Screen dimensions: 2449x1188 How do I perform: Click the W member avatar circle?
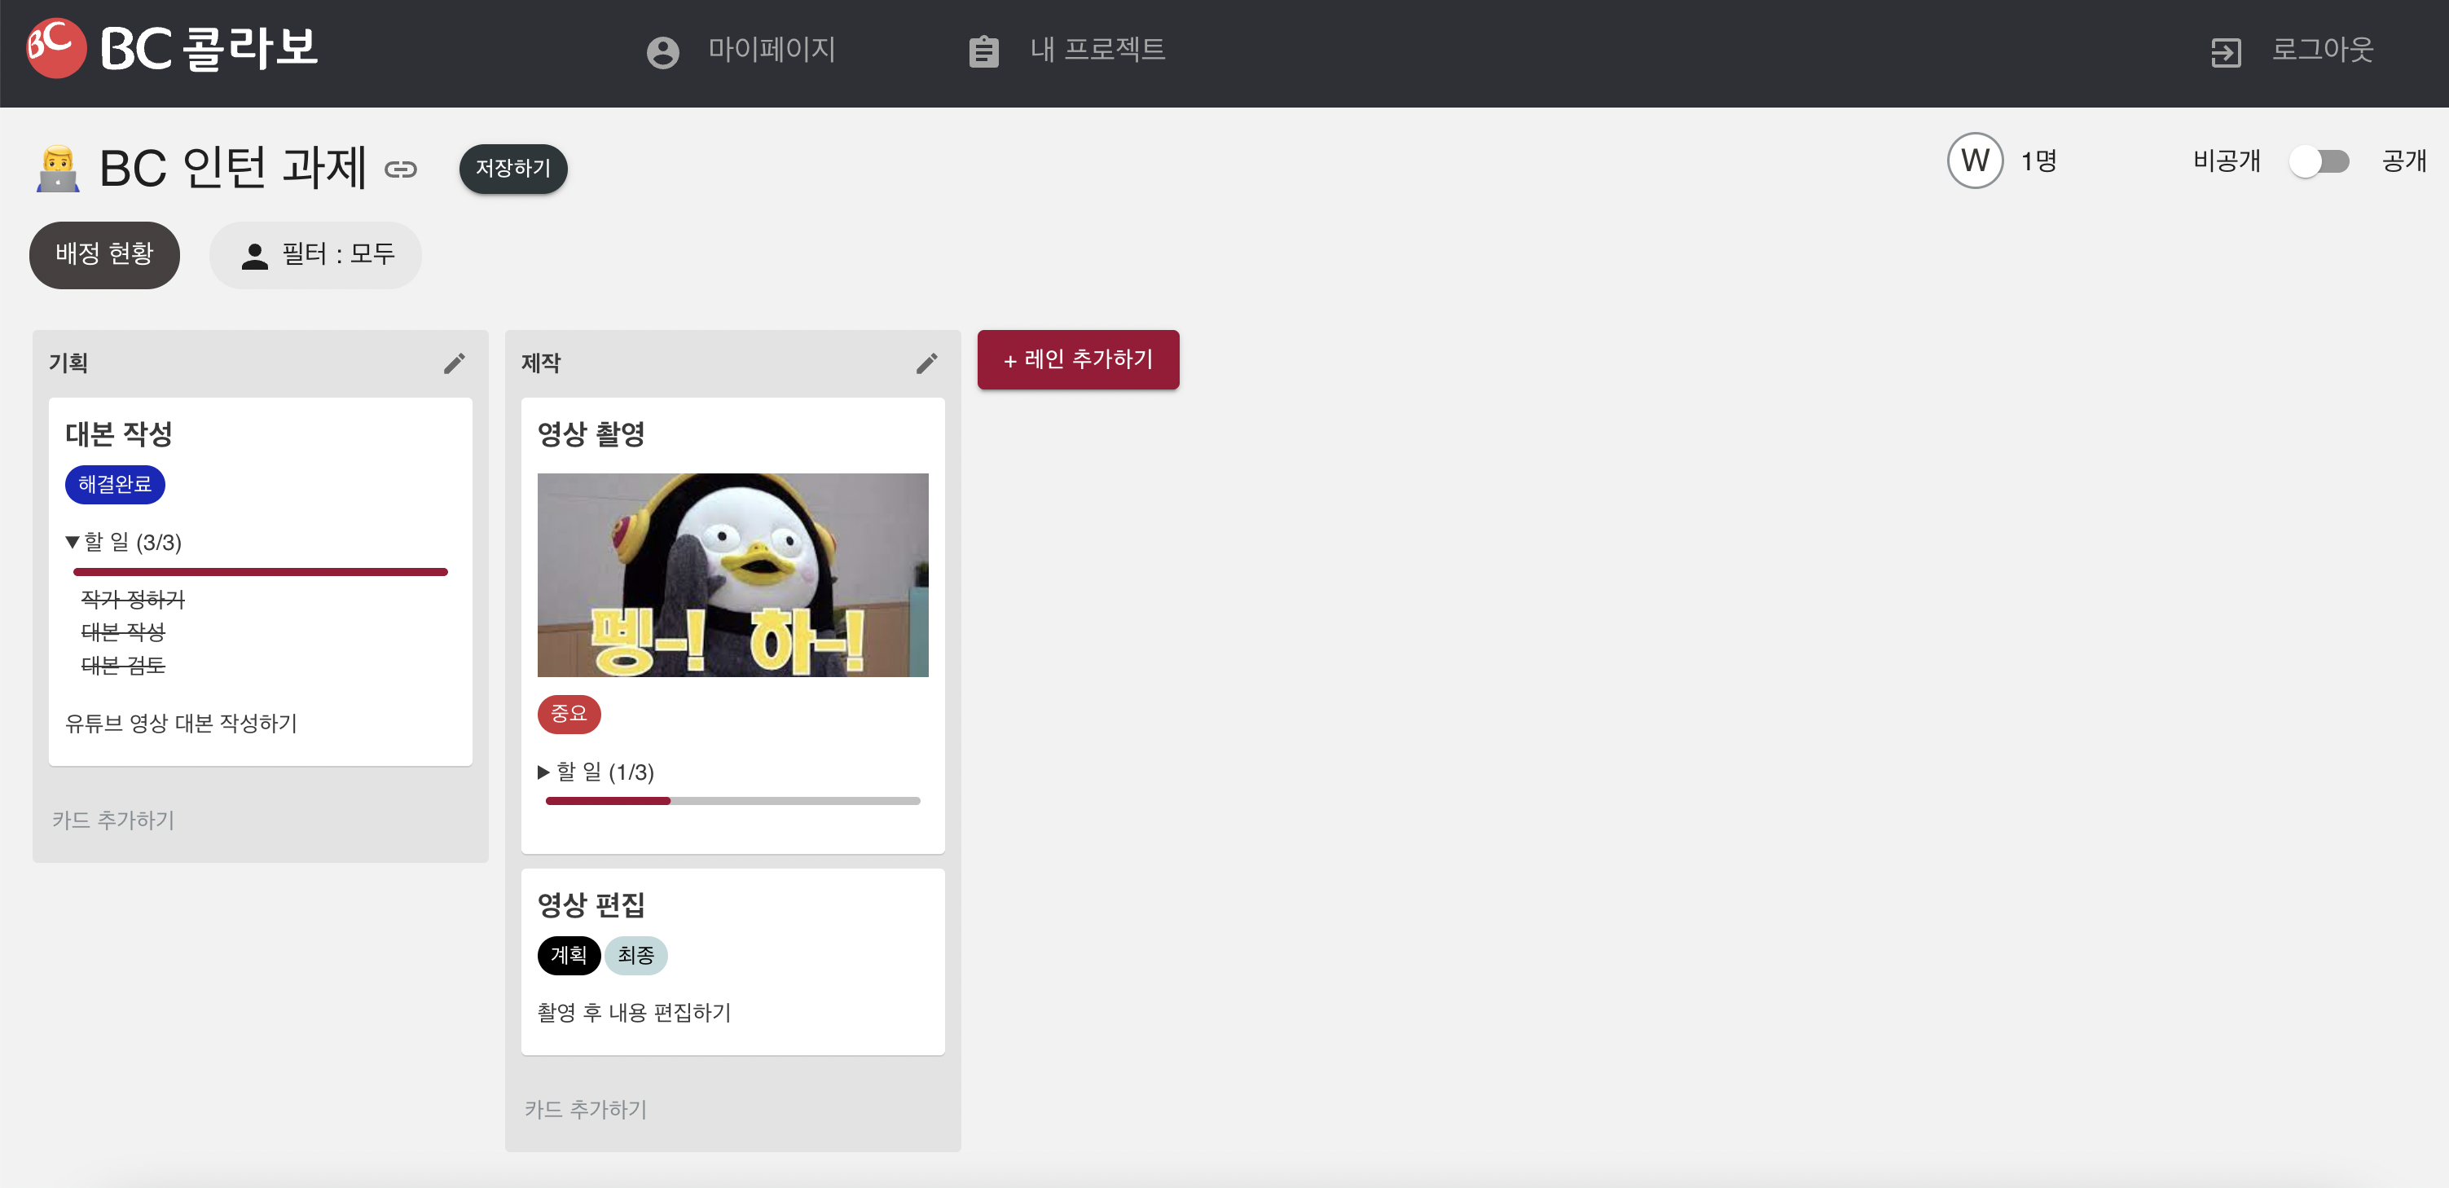(1975, 161)
